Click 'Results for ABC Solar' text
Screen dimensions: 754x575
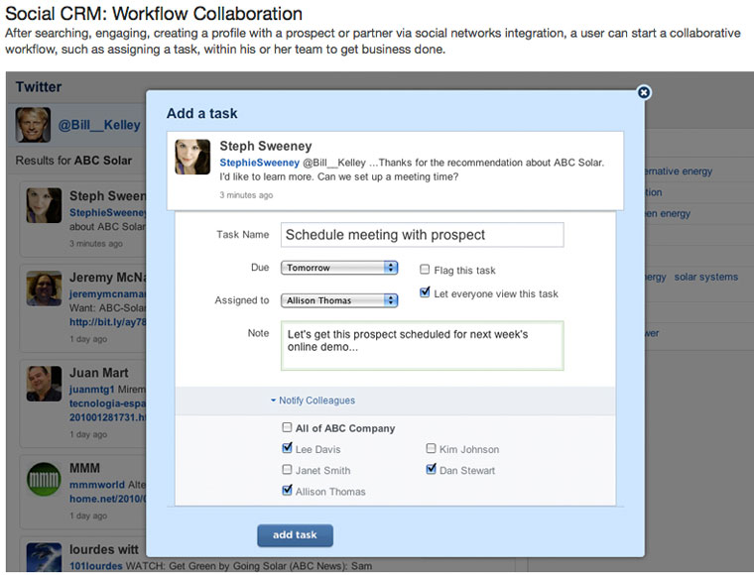click(73, 161)
